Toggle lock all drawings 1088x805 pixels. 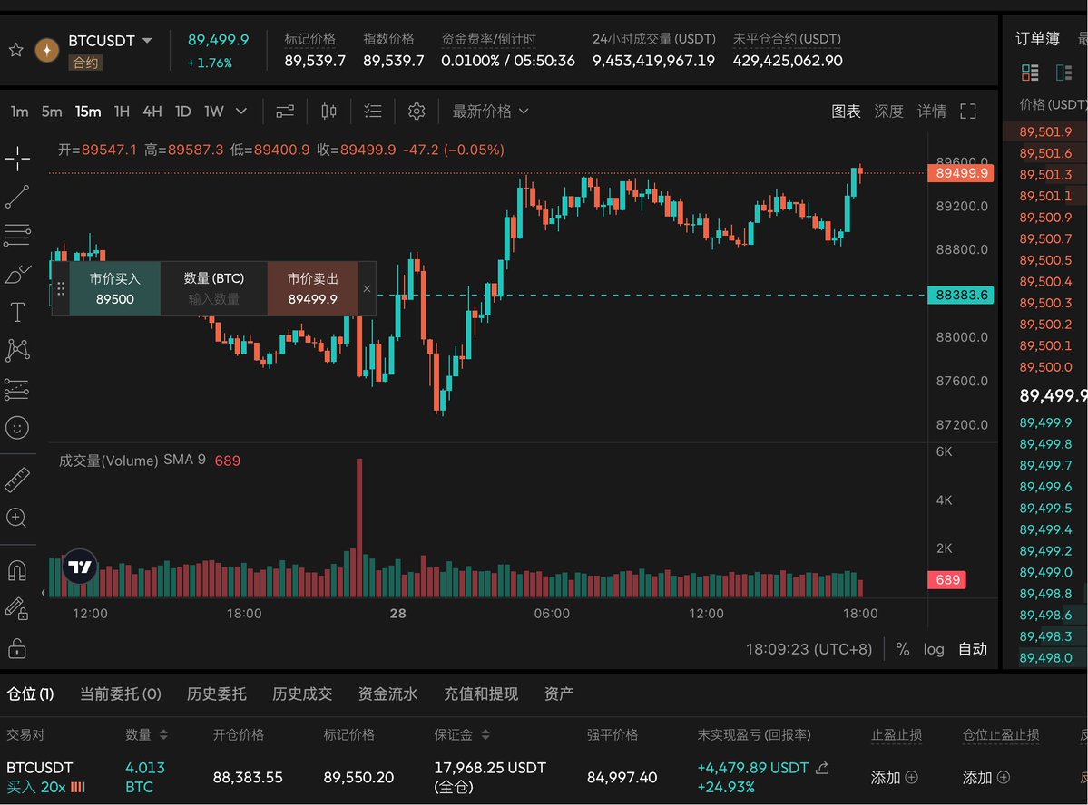pyautogui.click(x=17, y=647)
